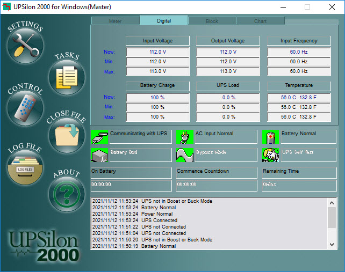
Task: Click the UPS Load Now value 0.0 %
Action: point(228,98)
